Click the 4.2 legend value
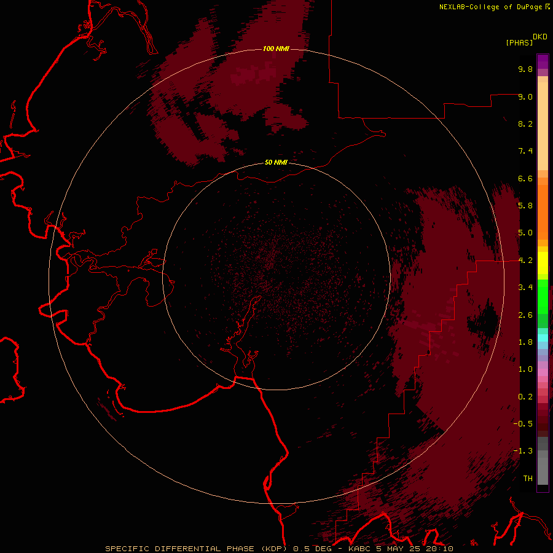Image resolution: width=553 pixels, height=553 pixels. 525,261
